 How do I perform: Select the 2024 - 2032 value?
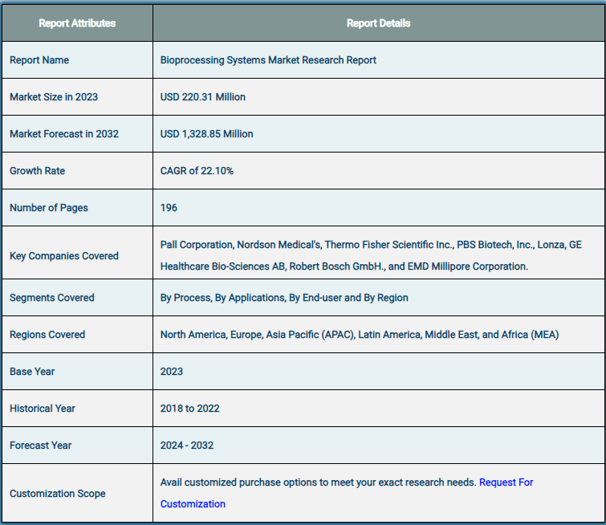187,446
